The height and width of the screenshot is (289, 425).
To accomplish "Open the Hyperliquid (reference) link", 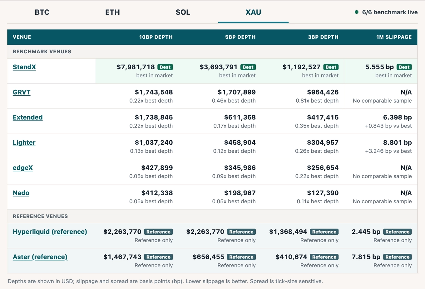I will coord(50,232).
